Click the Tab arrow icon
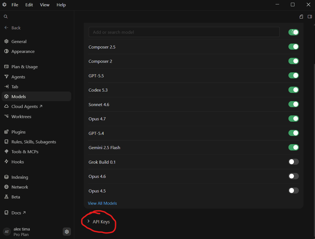The image size is (315, 239). tap(6, 86)
